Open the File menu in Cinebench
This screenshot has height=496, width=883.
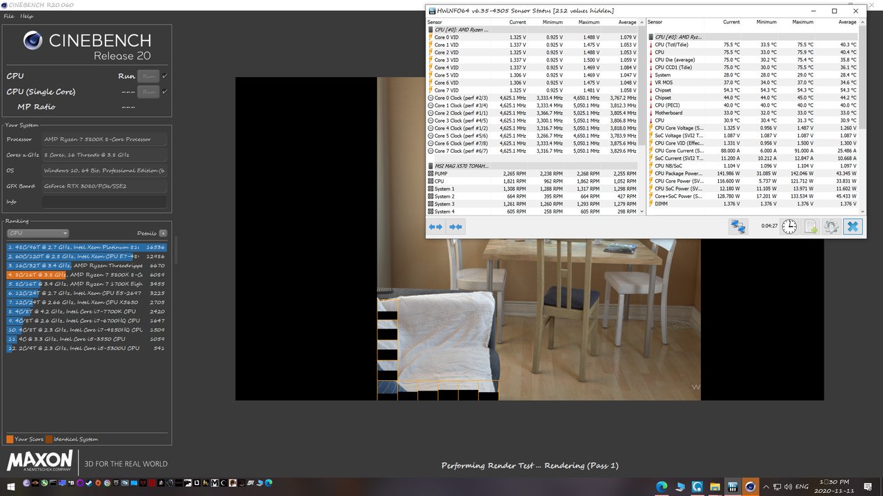point(8,16)
